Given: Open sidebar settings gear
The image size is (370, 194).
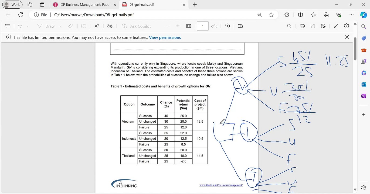Looking at the screenshot, I should (364, 188).
